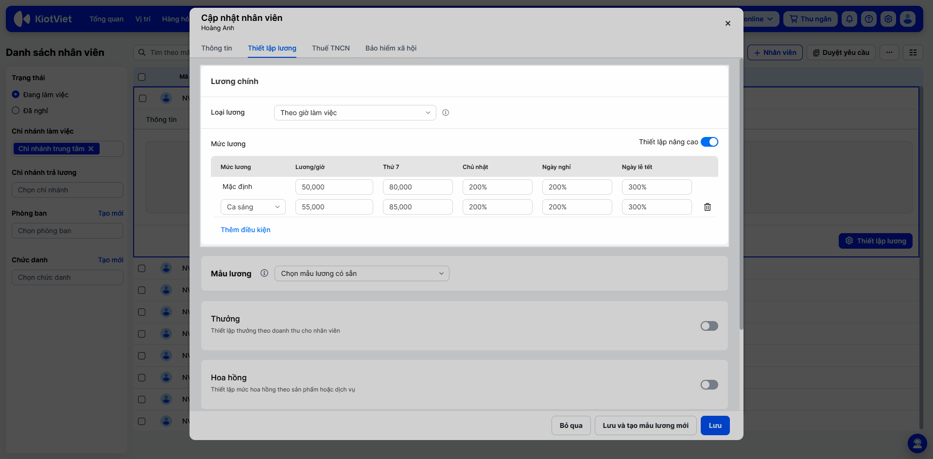Expand Chọn mẫu lương có sẵn dropdown
Screen dimensions: 933x459
(x=362, y=273)
